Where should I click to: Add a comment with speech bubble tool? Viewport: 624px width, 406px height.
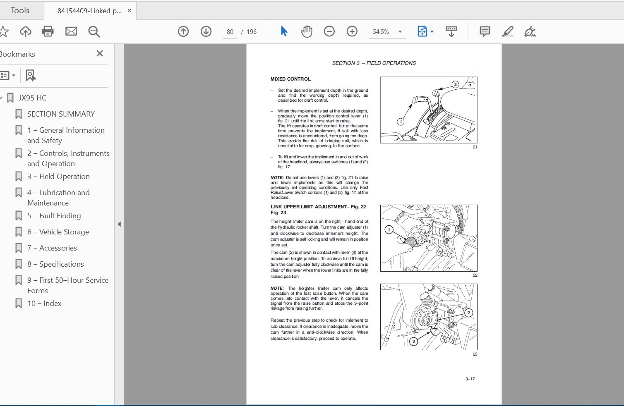[x=485, y=31]
